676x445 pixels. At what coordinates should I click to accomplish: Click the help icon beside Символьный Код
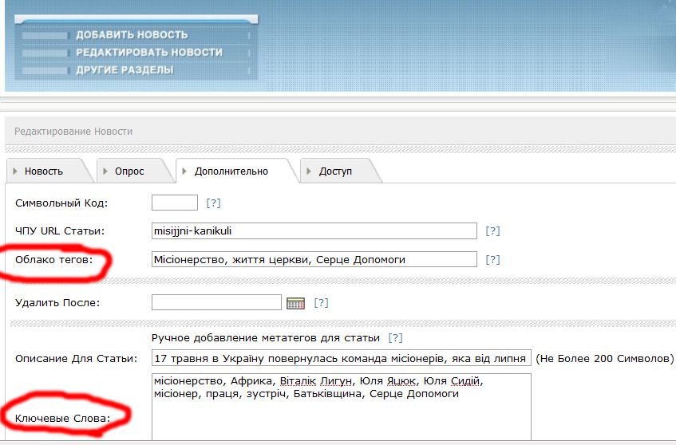click(213, 203)
